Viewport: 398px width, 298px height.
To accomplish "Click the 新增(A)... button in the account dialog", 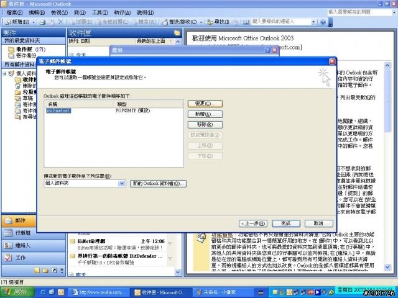I will 205,114.
